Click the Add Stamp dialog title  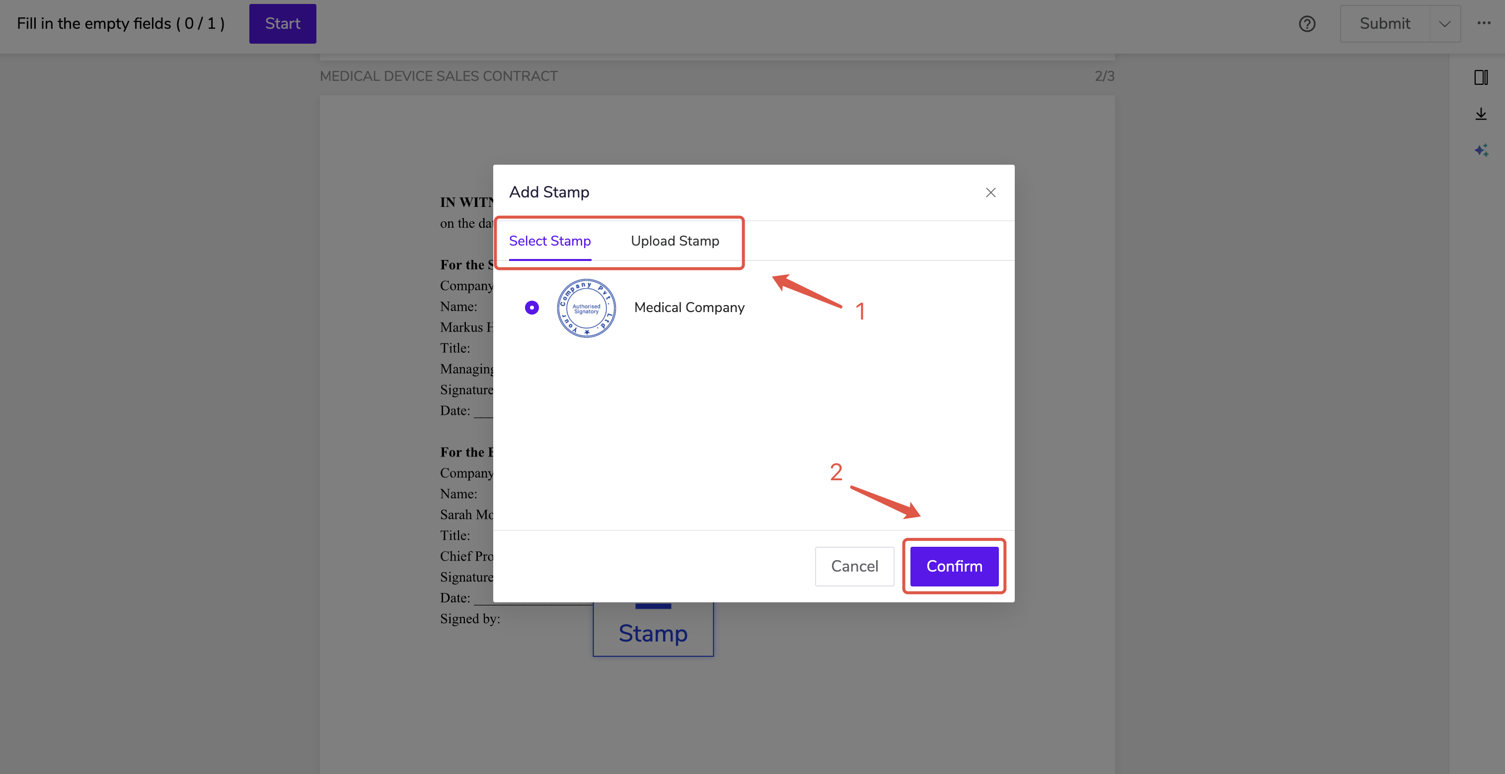click(x=548, y=192)
